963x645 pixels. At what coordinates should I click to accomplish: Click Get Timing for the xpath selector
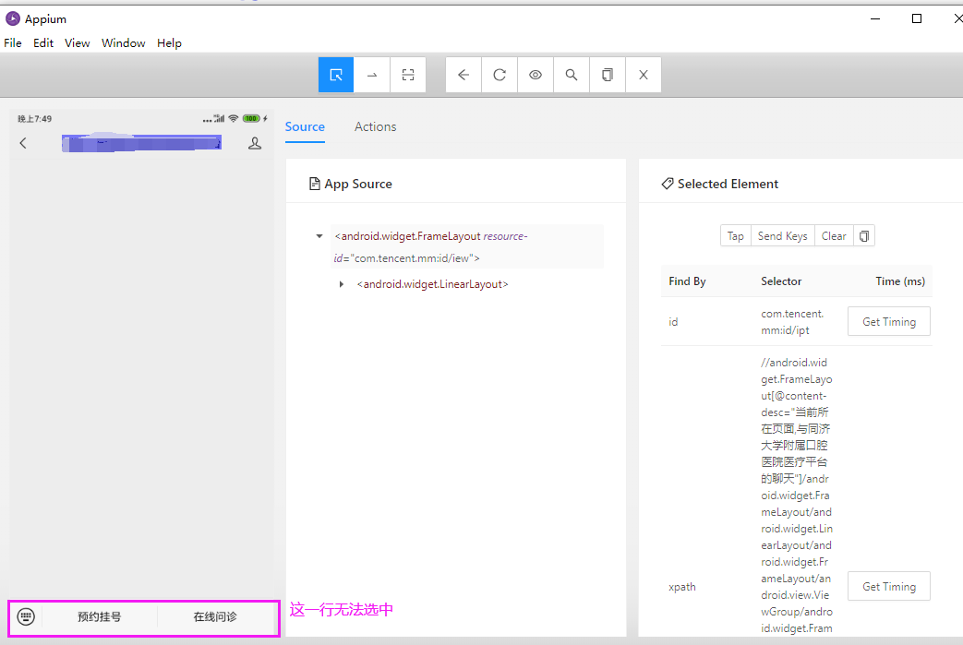click(x=889, y=587)
